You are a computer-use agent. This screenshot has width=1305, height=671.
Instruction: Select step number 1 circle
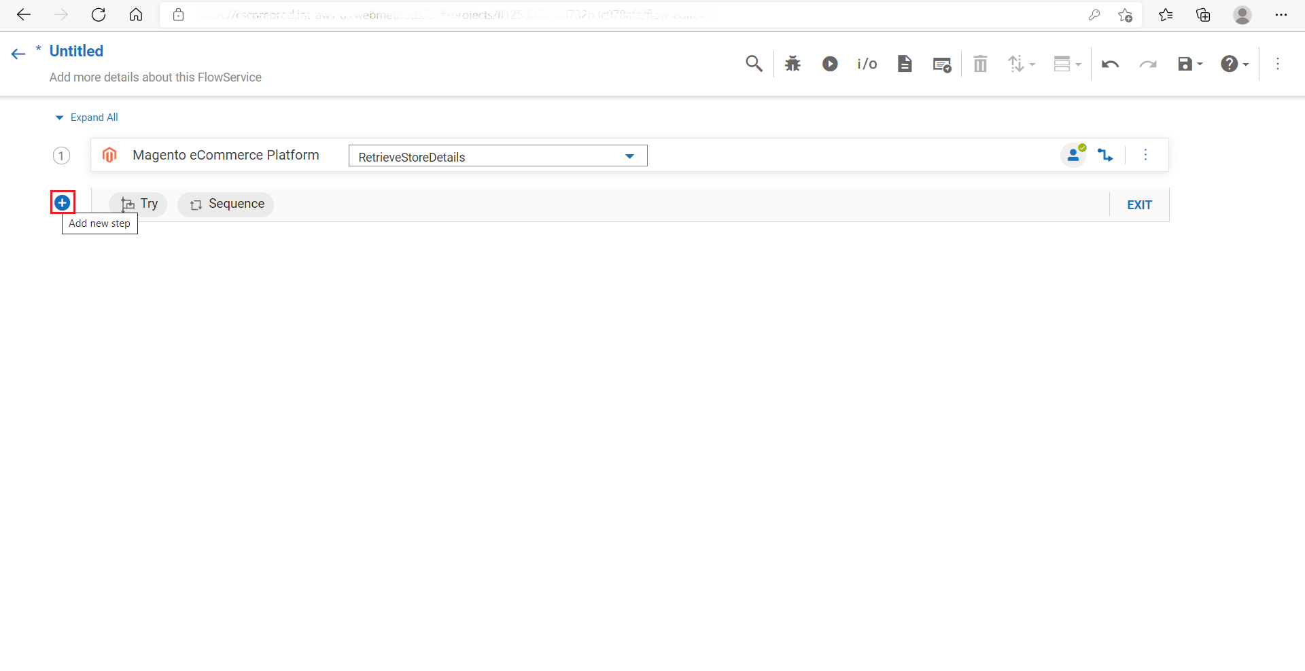(x=61, y=156)
